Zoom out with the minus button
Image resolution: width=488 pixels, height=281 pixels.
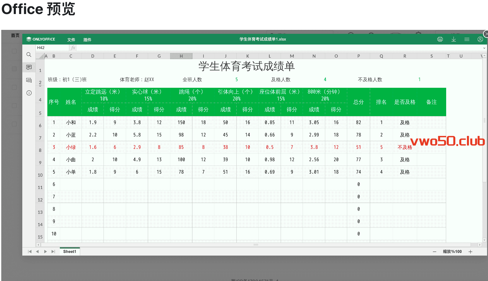(434, 252)
